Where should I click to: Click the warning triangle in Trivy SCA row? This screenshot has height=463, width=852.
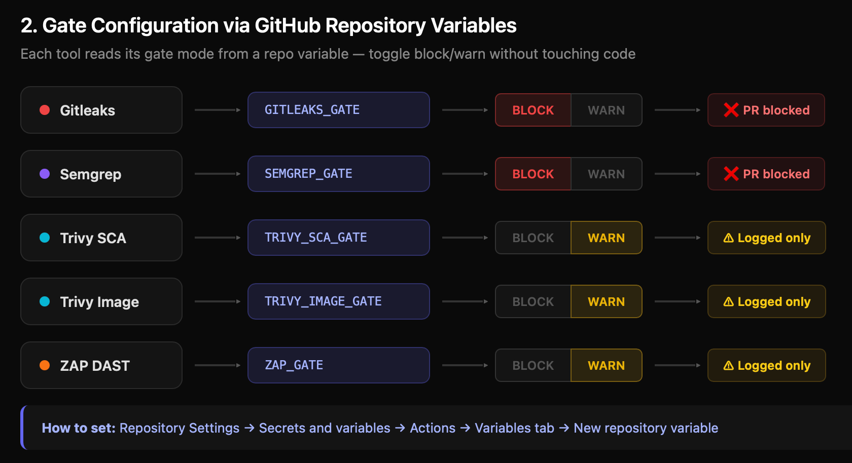coord(728,238)
